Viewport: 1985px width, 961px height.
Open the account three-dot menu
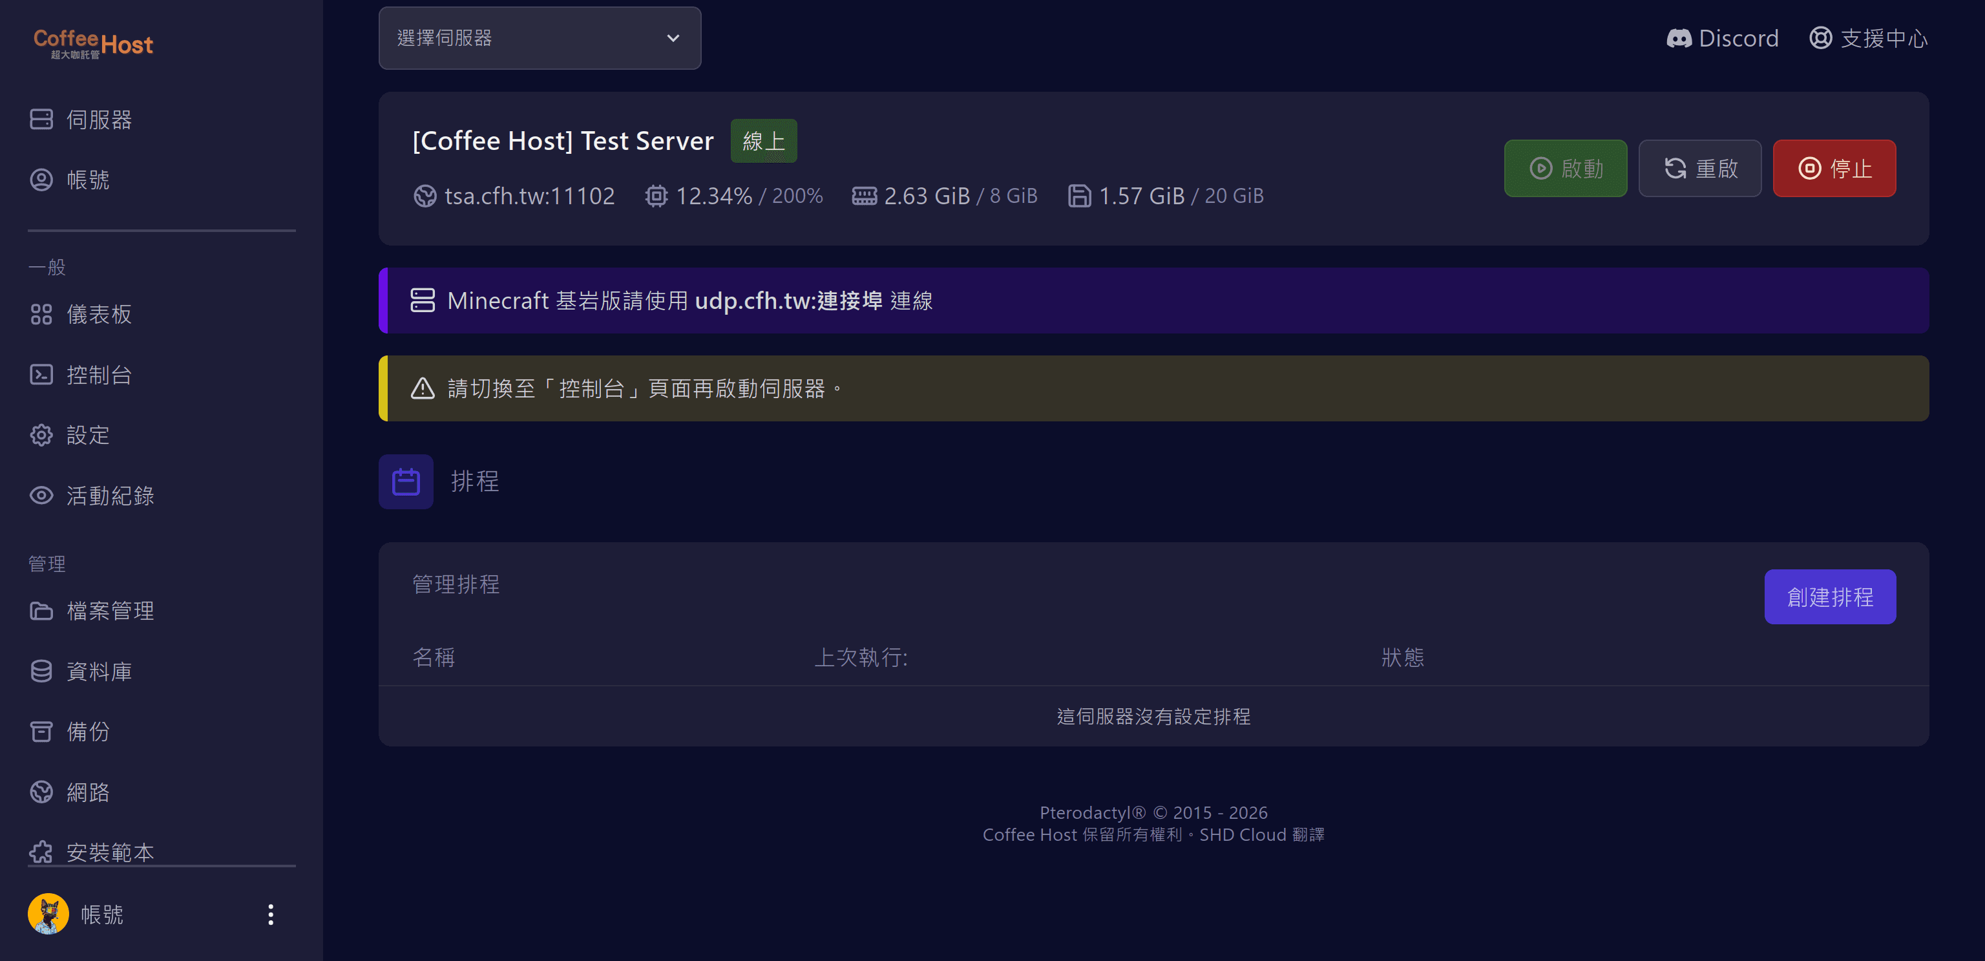(x=271, y=914)
